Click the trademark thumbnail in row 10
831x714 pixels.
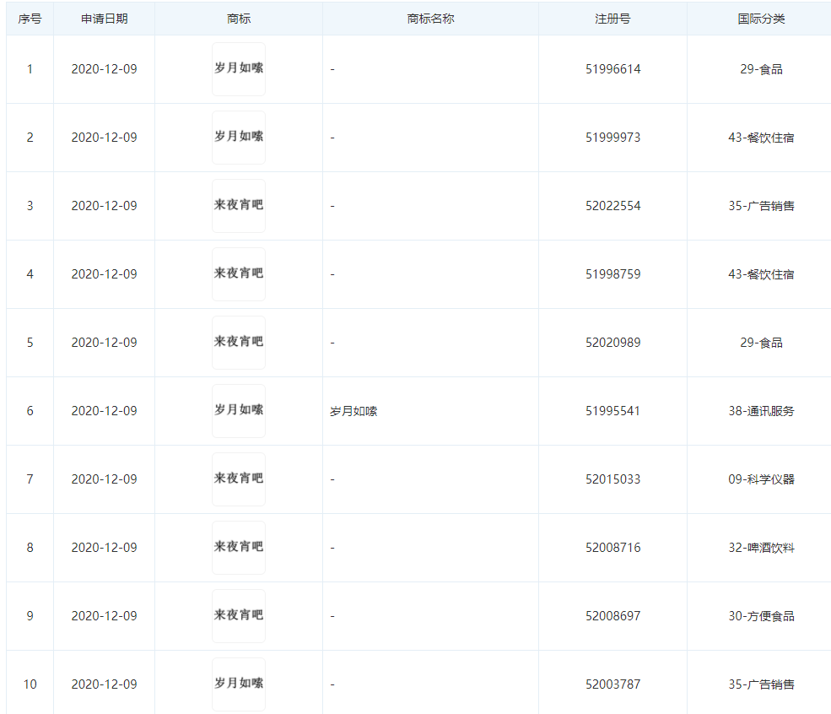tap(239, 684)
